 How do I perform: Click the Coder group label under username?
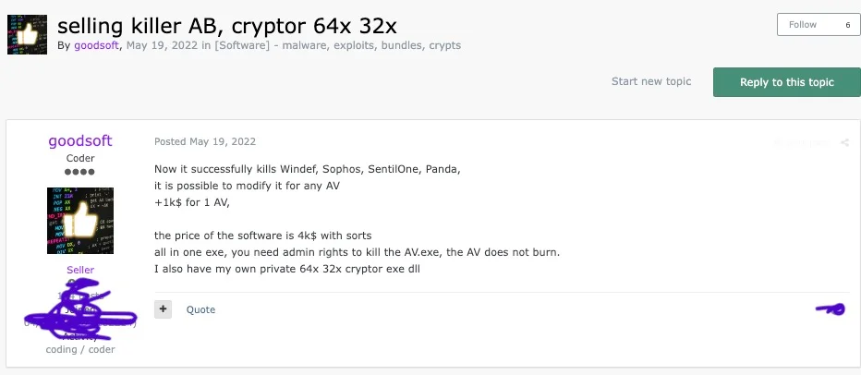[x=80, y=158]
